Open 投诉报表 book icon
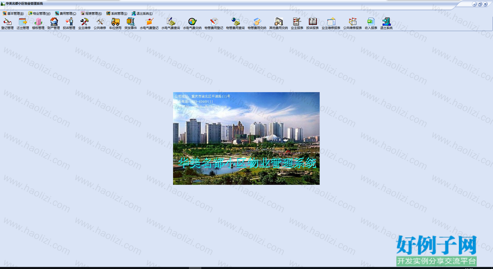The height and width of the screenshot is (269, 493). click(x=312, y=24)
